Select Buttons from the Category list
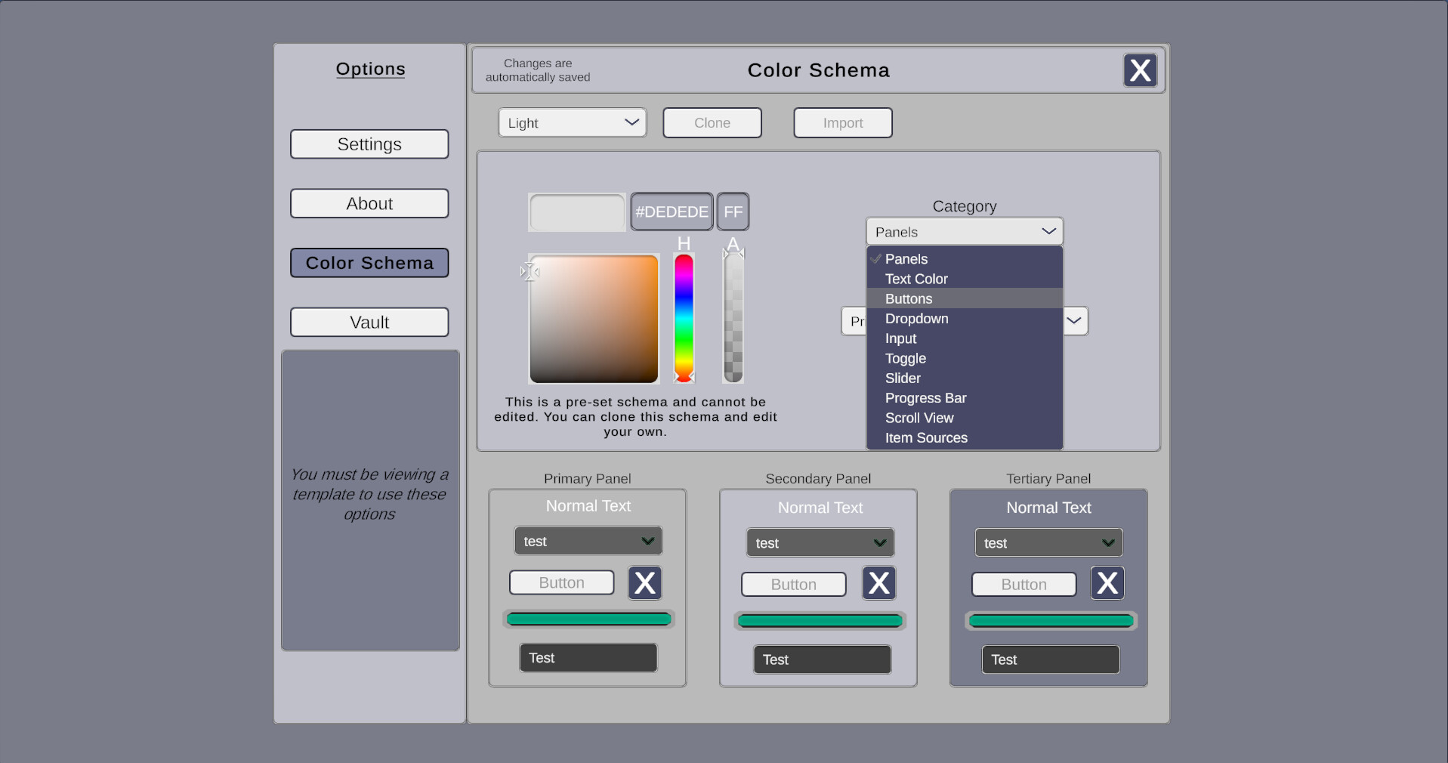 pyautogui.click(x=909, y=298)
